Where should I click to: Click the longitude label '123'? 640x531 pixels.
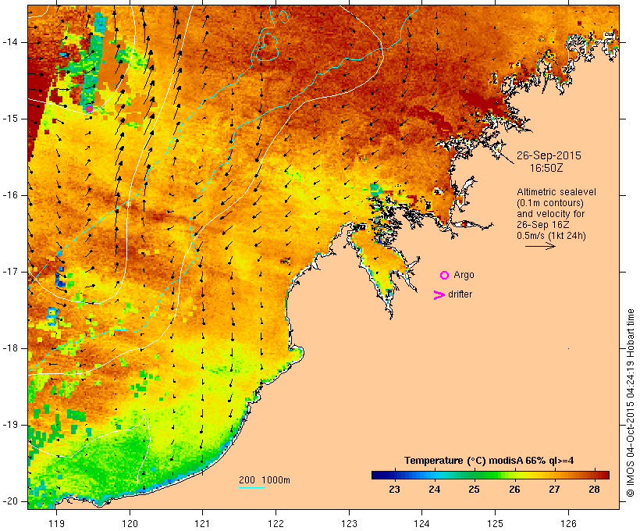349,523
